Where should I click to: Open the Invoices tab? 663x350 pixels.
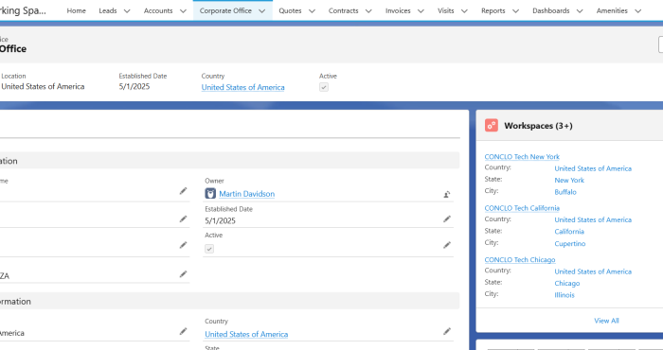click(398, 11)
